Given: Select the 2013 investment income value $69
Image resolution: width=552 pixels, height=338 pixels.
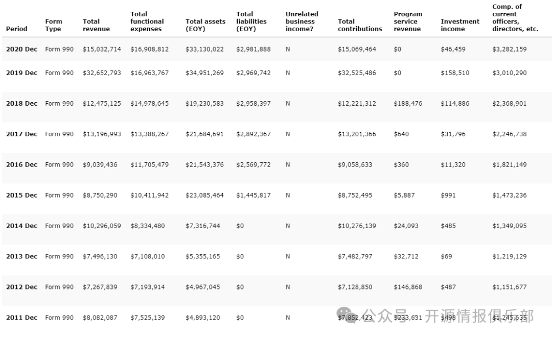Looking at the screenshot, I should pyautogui.click(x=446, y=257).
